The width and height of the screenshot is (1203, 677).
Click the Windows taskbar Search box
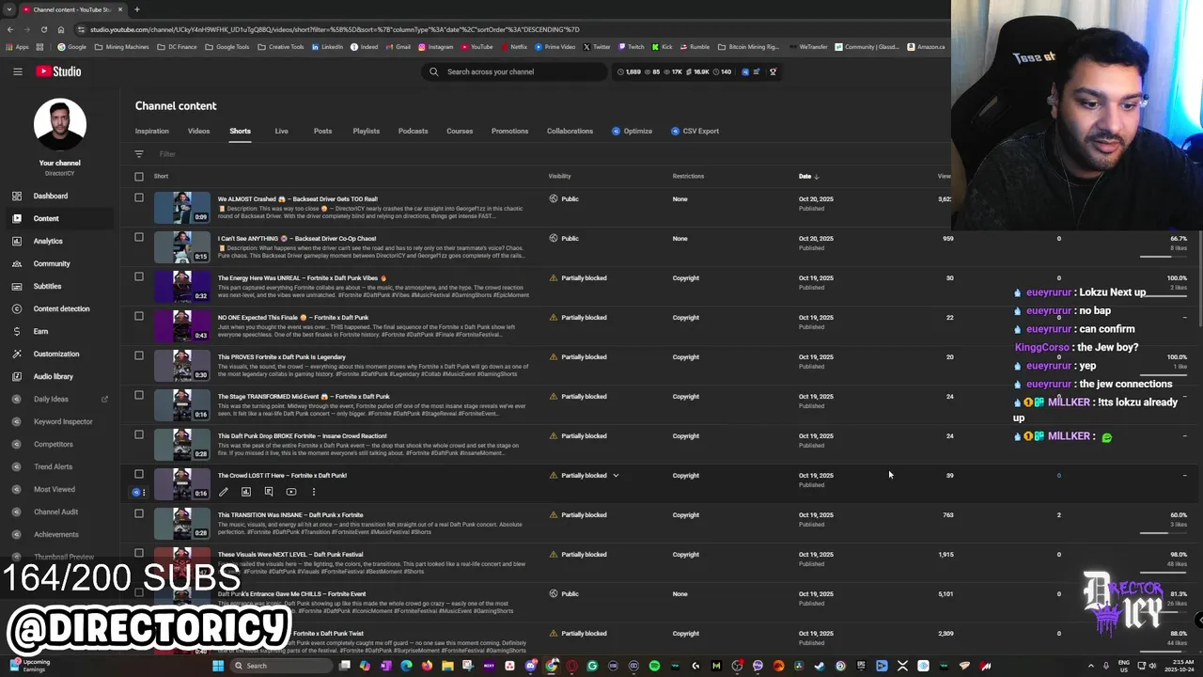pyautogui.click(x=280, y=666)
